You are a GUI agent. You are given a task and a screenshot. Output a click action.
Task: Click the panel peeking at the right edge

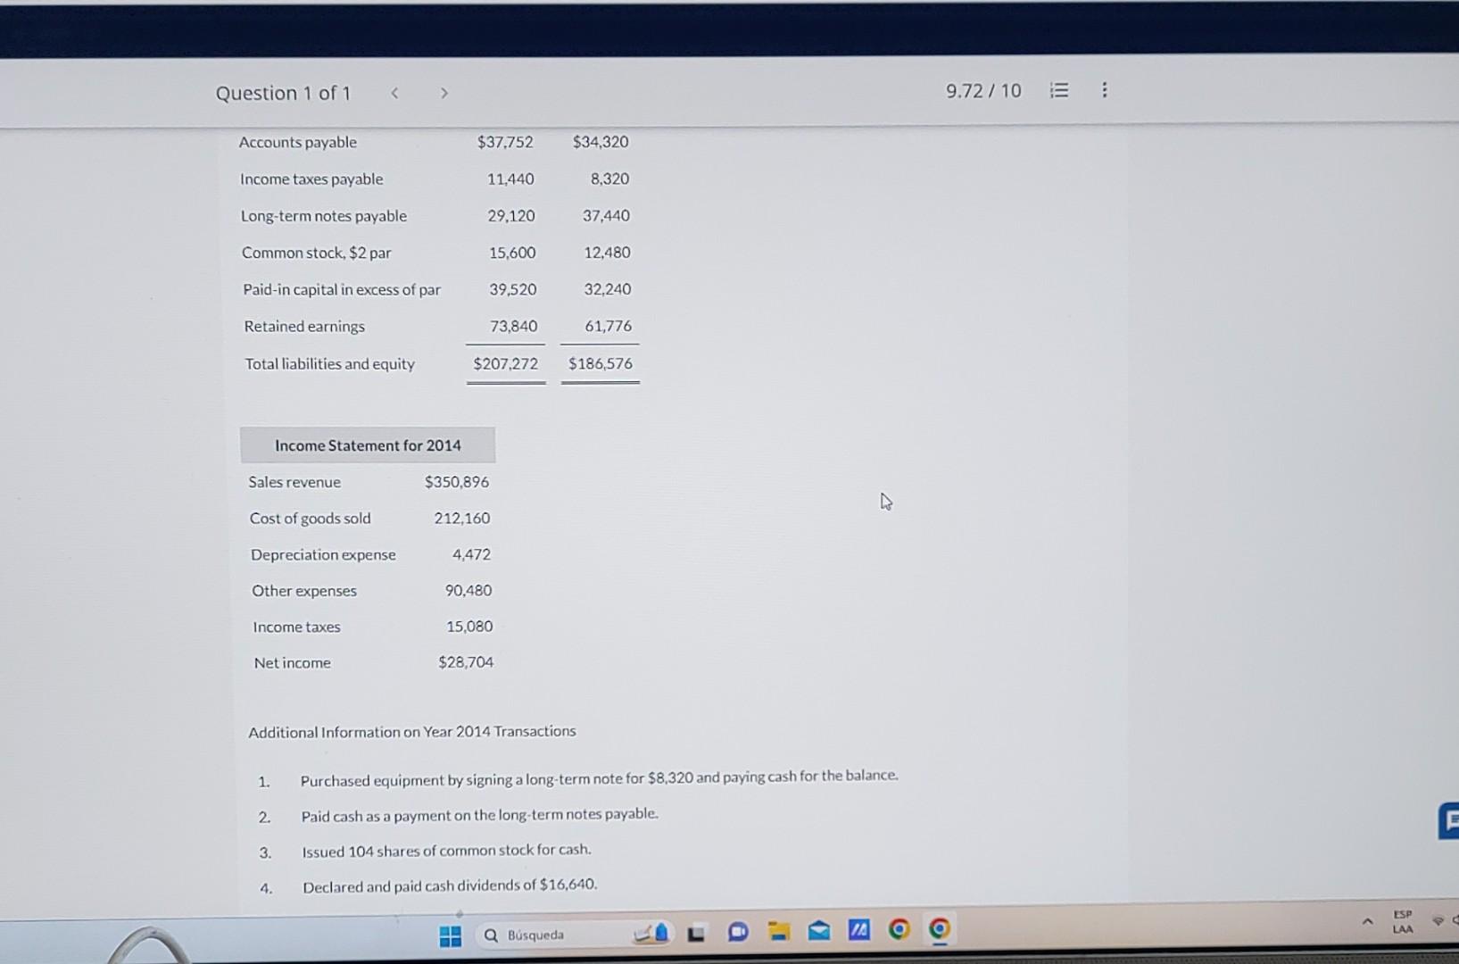click(x=1447, y=819)
